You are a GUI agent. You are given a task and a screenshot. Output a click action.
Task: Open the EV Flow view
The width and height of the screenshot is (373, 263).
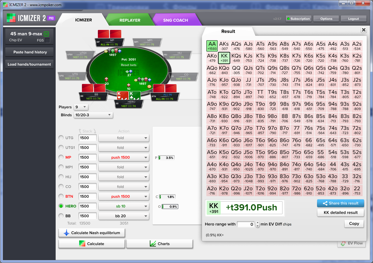pos(352,243)
